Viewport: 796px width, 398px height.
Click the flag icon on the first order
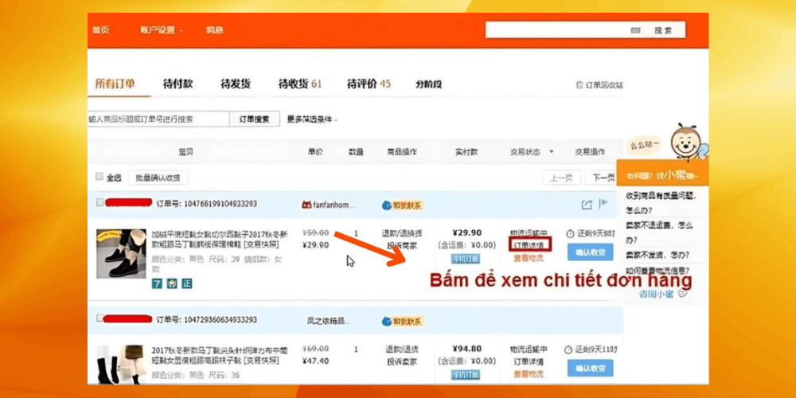(603, 204)
